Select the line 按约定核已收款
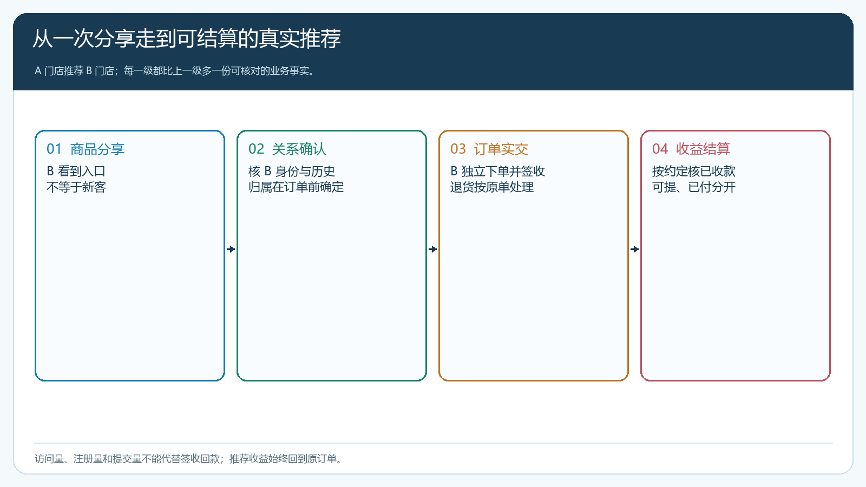Screen dimensions: 866x487 pos(694,171)
